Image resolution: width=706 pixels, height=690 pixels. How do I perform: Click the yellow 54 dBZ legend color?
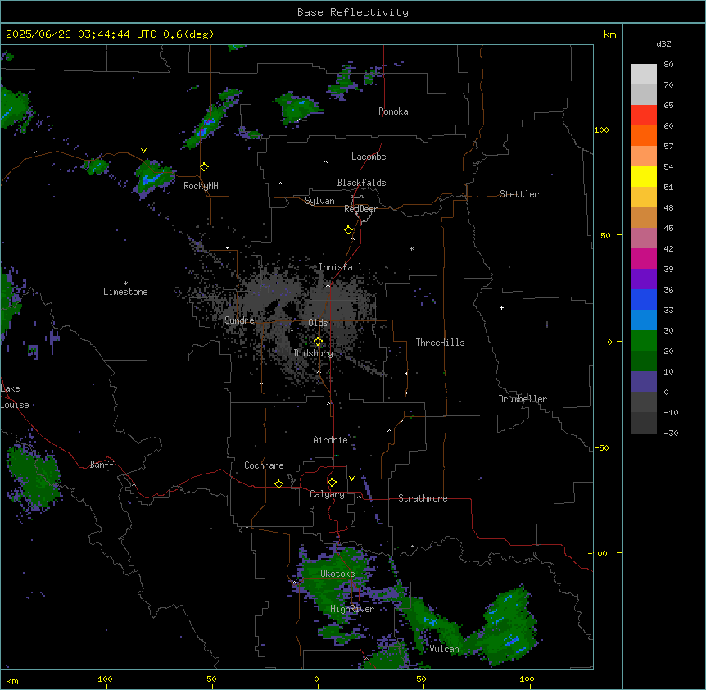[644, 176]
